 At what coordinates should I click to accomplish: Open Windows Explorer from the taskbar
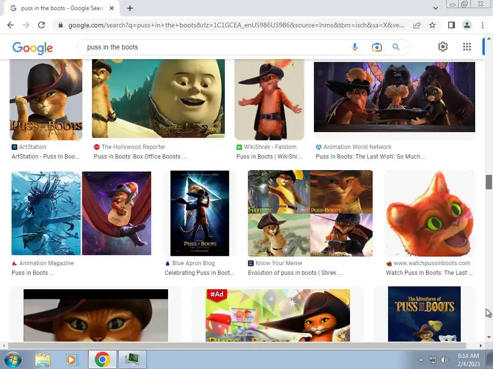coord(43,360)
